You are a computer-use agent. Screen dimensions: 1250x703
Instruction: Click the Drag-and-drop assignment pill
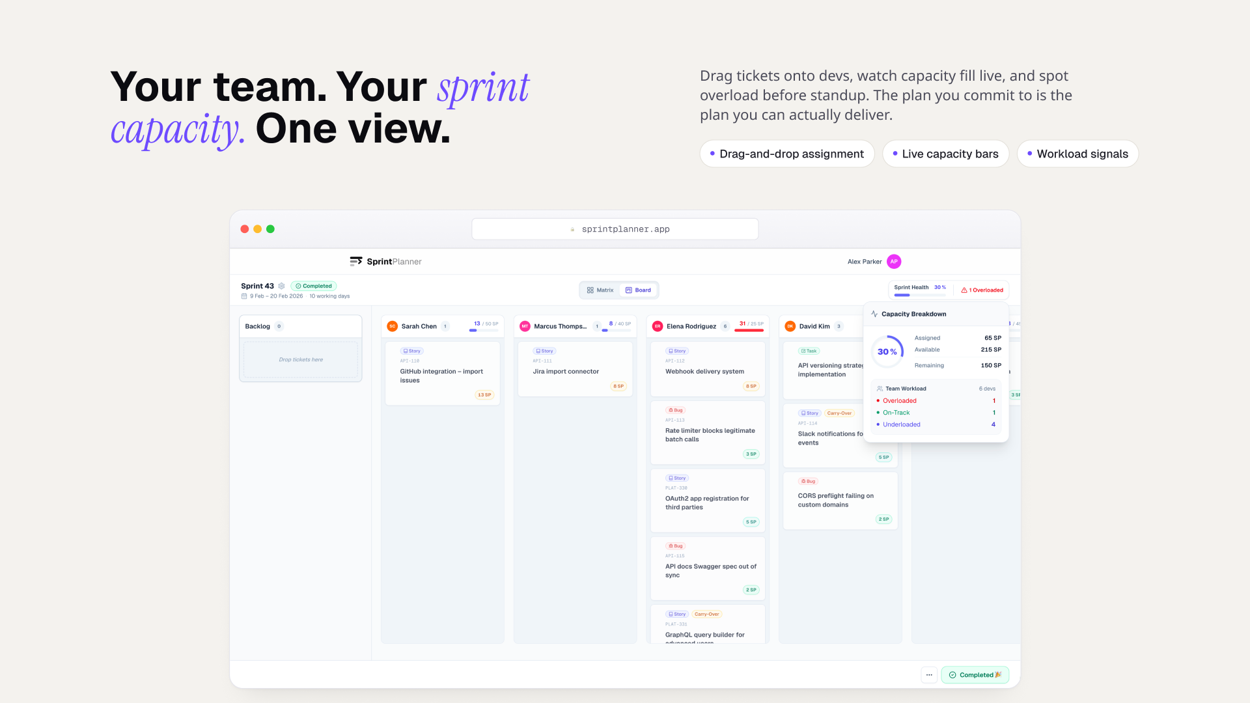(x=786, y=154)
